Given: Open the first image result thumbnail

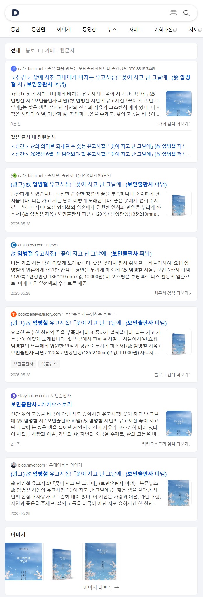Looking at the screenshot, I should pos(24,562).
